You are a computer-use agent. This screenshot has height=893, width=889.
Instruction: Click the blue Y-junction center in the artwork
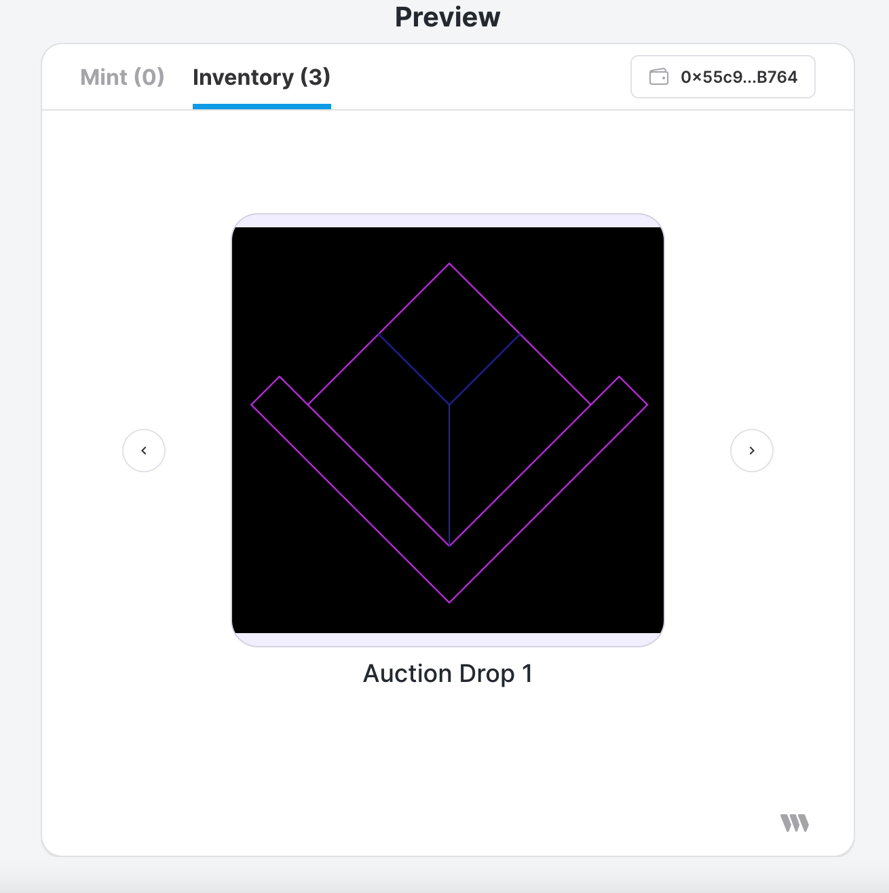tap(449, 404)
